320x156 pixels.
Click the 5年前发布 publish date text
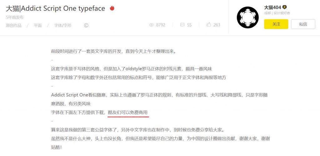[x=15, y=17]
